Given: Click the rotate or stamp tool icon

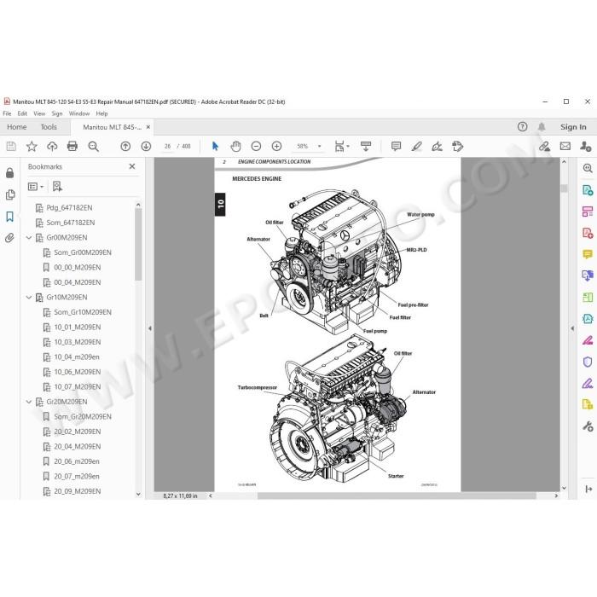Looking at the screenshot, I should point(457,146).
